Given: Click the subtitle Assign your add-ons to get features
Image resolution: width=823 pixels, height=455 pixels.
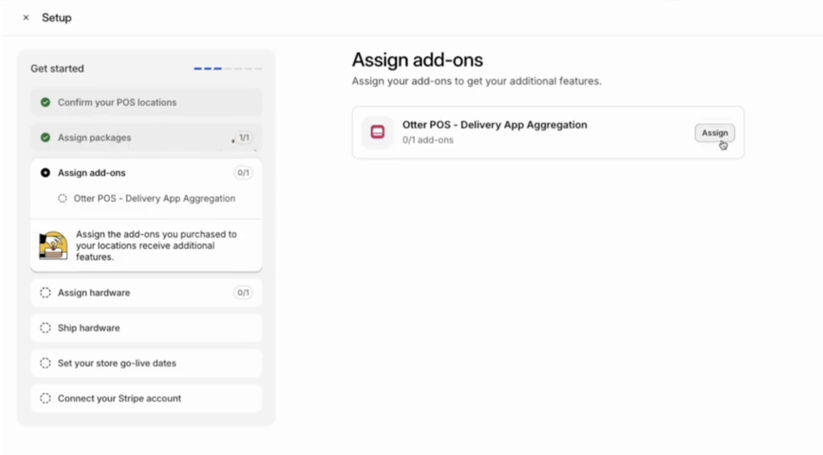Looking at the screenshot, I should coord(477,81).
